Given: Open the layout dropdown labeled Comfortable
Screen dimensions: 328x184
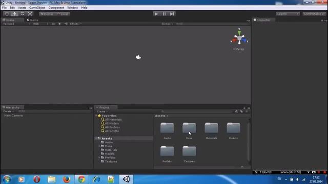Looking at the screenshot, I should point(314,14).
